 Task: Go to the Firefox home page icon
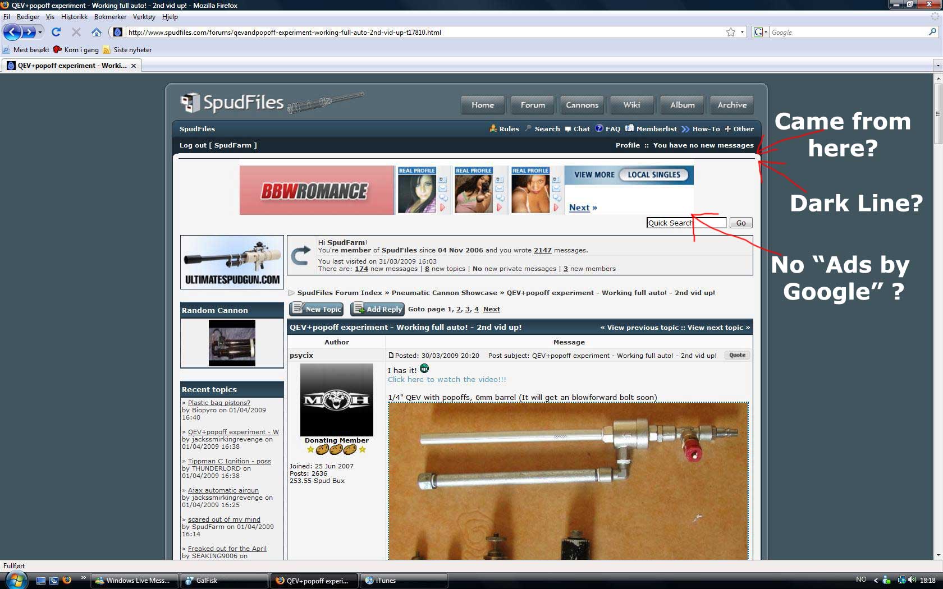(97, 32)
